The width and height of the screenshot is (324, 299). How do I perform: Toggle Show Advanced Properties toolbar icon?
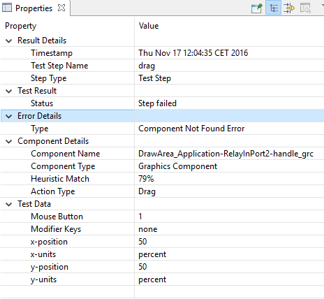pos(289,8)
